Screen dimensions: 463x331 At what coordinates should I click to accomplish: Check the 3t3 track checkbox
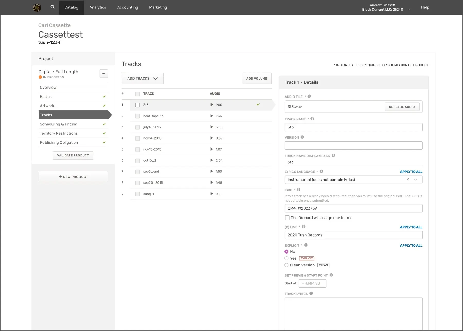138,105
